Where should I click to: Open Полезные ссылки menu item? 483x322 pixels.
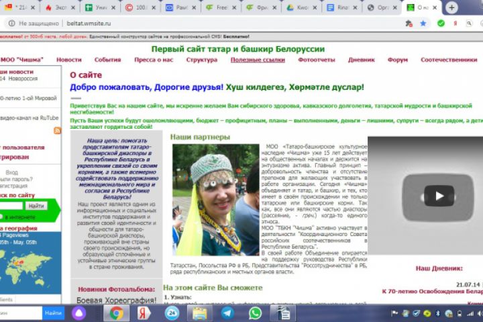pos(258,60)
